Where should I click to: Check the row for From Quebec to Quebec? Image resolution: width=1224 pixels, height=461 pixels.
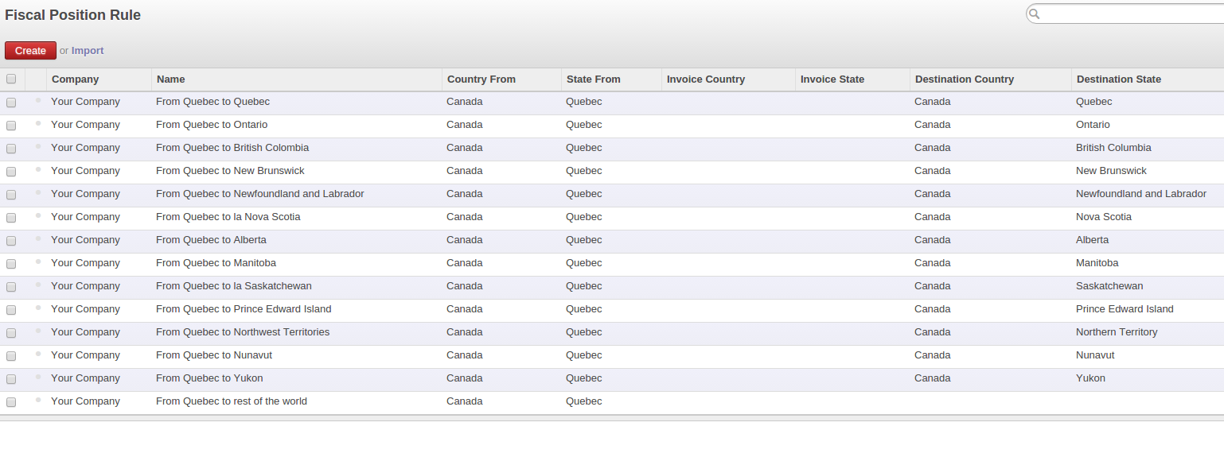pos(11,103)
